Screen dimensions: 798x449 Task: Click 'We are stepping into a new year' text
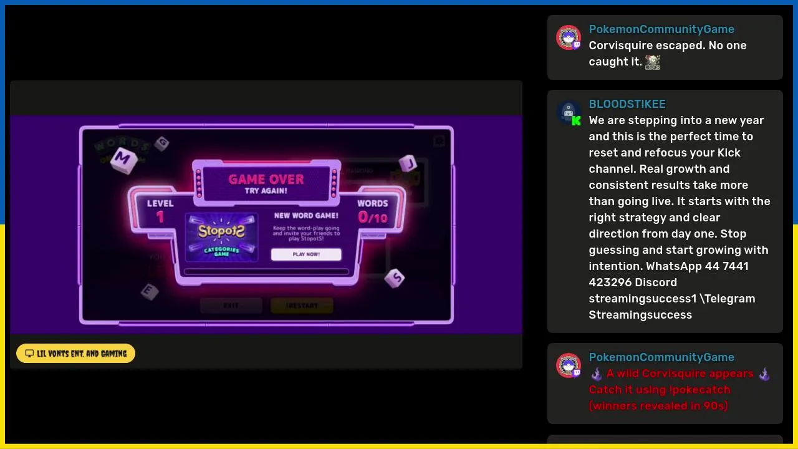pyautogui.click(x=676, y=120)
